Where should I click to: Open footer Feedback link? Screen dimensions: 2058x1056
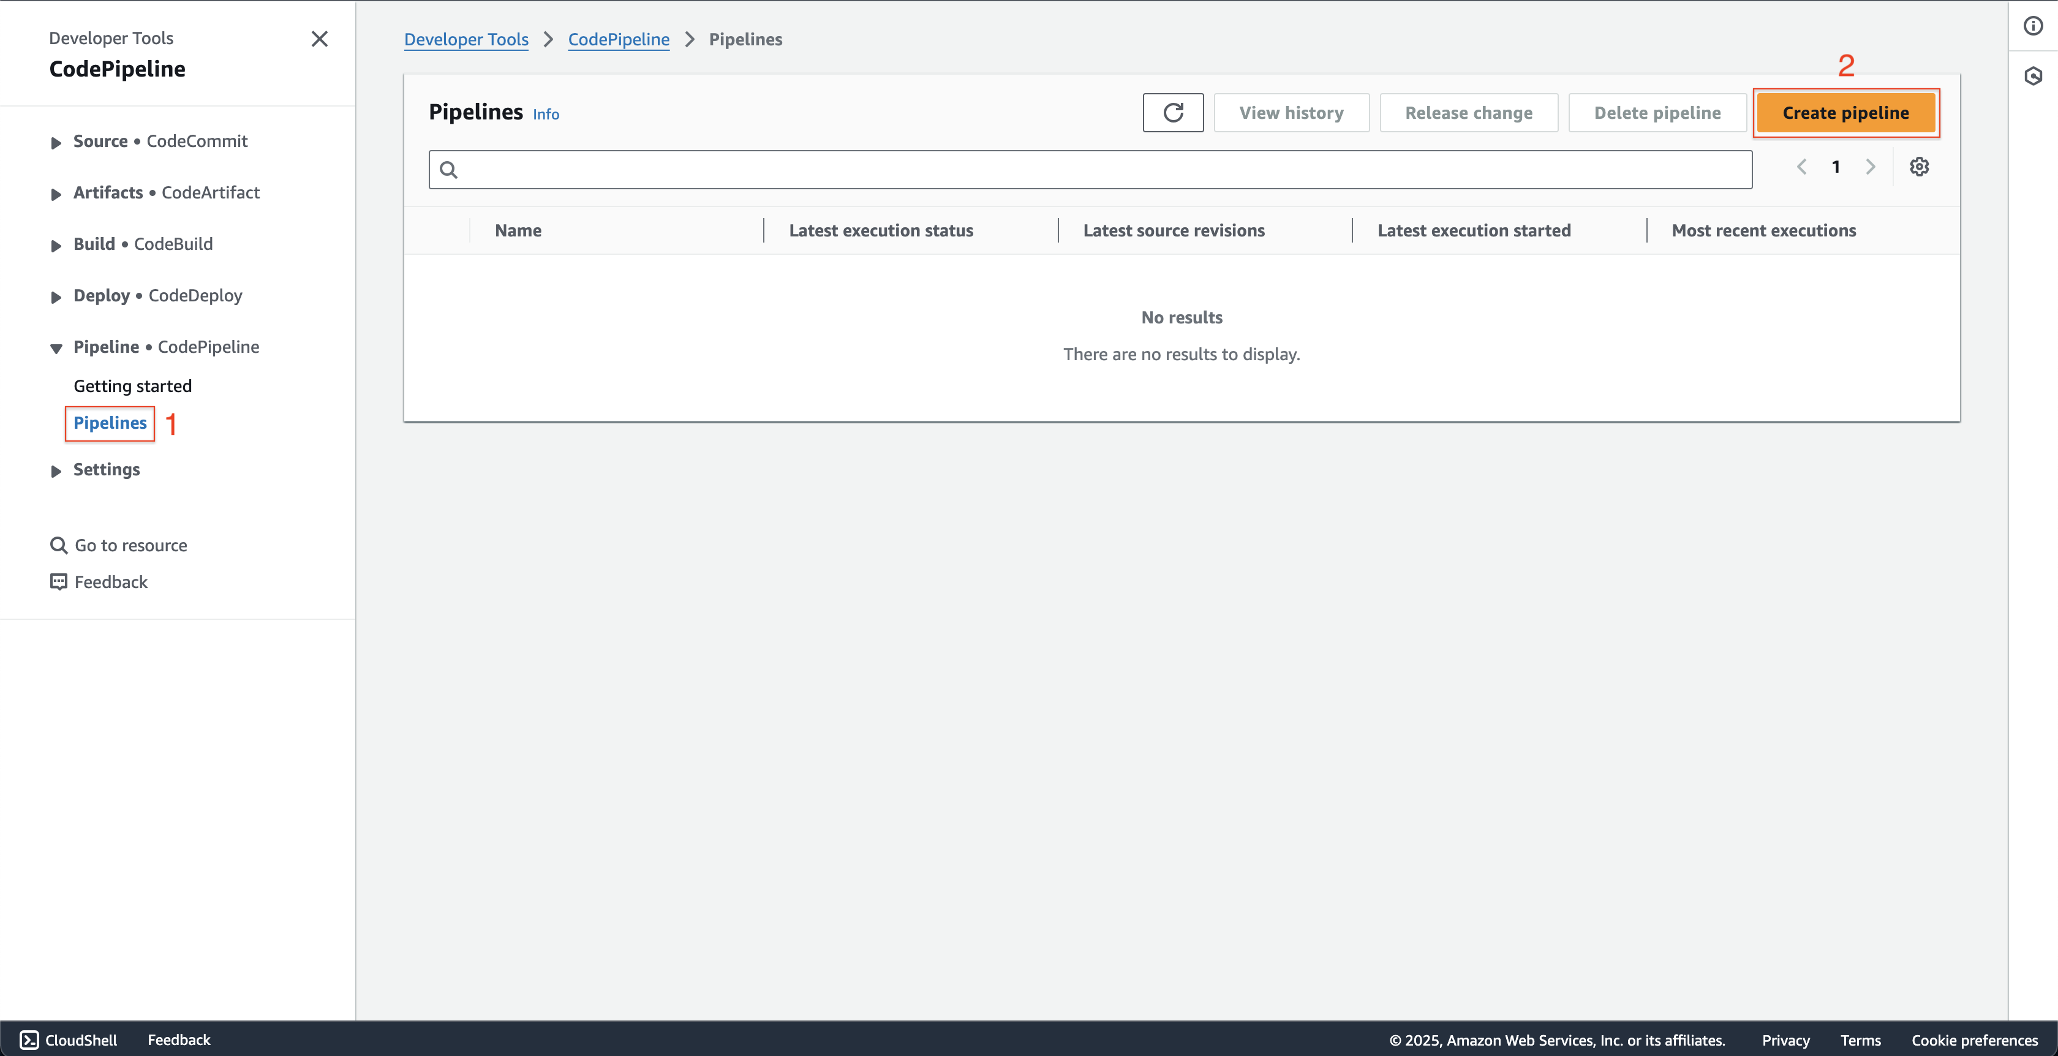pyautogui.click(x=179, y=1039)
